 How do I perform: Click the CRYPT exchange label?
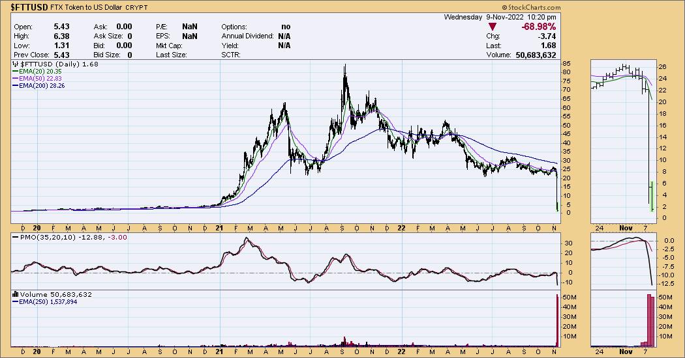click(x=136, y=7)
